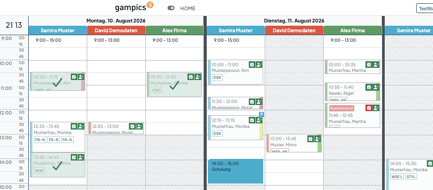Click the person-check icon on Kim's 10:00 Tuesday appointment
This screenshot has width=433, height=190.
tap(259, 65)
